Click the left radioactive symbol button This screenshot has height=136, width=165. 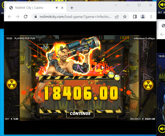[x=12, y=84]
